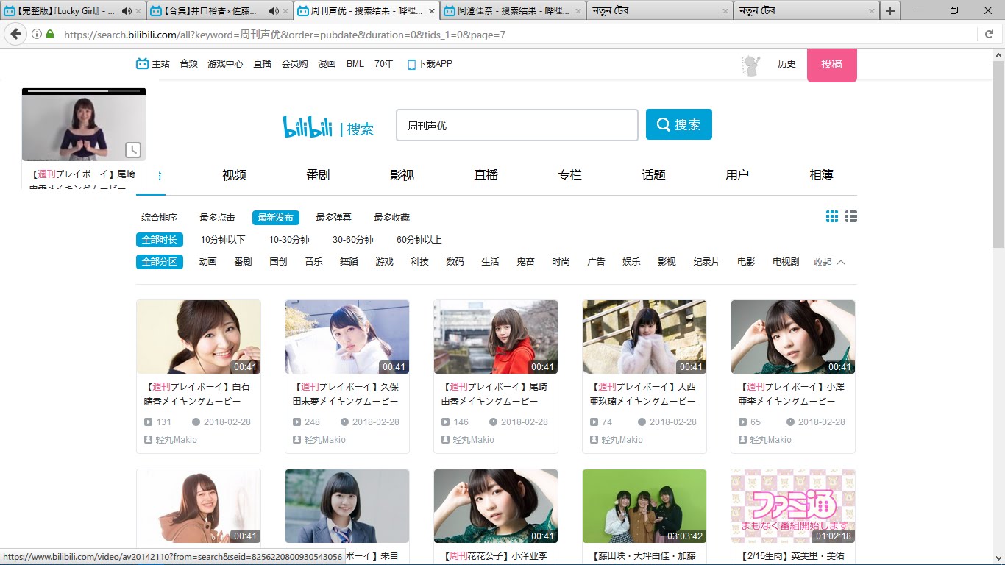This screenshot has width=1005, height=565.
Task: Open the 相簿 results tab
Action: [821, 175]
